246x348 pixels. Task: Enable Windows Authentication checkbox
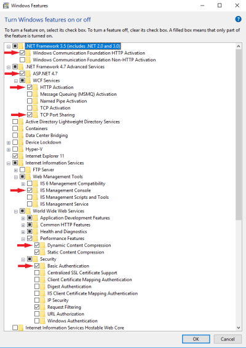tap(37, 321)
